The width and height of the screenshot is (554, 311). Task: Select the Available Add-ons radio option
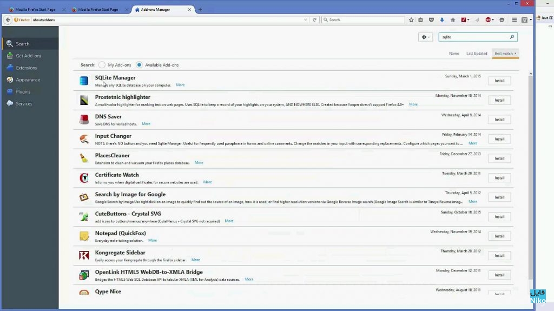[x=139, y=65]
